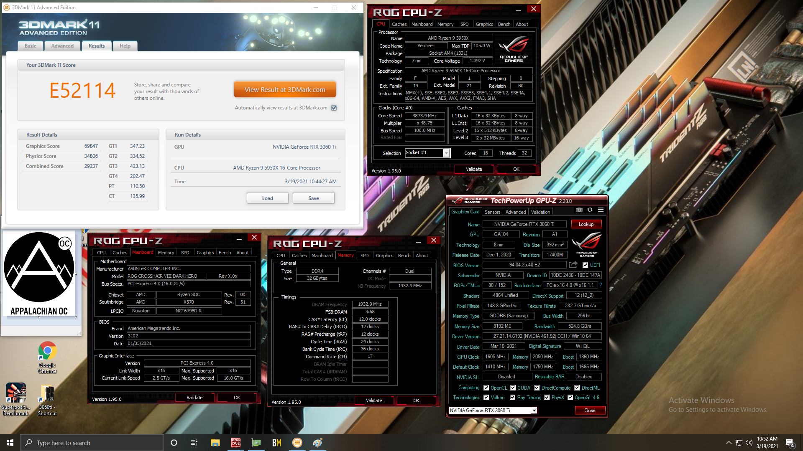The image size is (803, 451).
Task: Click Load button in Run Details
Action: tap(268, 198)
